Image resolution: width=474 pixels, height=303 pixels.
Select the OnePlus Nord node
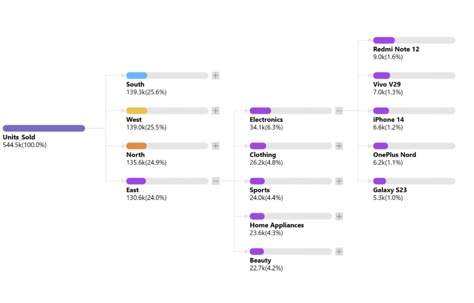pyautogui.click(x=381, y=145)
